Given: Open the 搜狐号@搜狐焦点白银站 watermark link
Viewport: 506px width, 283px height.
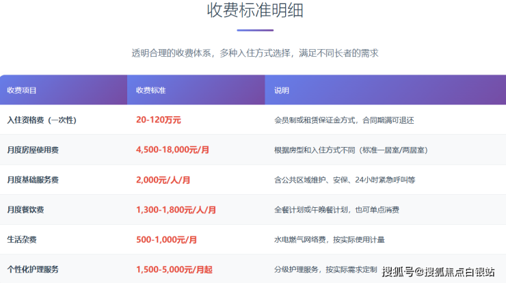Looking at the screenshot, I should tap(438, 273).
